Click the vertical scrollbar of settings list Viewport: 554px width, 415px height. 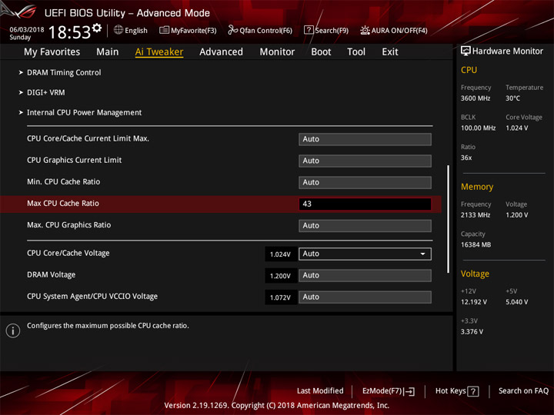pos(449,219)
